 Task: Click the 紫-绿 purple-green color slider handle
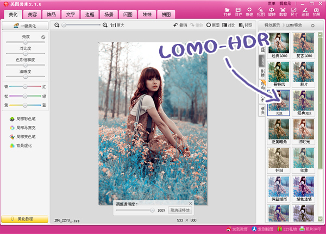tap(25, 96)
